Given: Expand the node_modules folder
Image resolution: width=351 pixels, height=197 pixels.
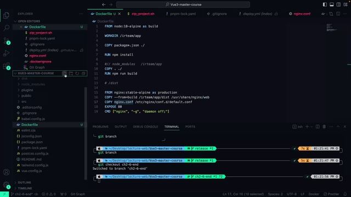Looking at the screenshot, I should (x=33, y=84).
